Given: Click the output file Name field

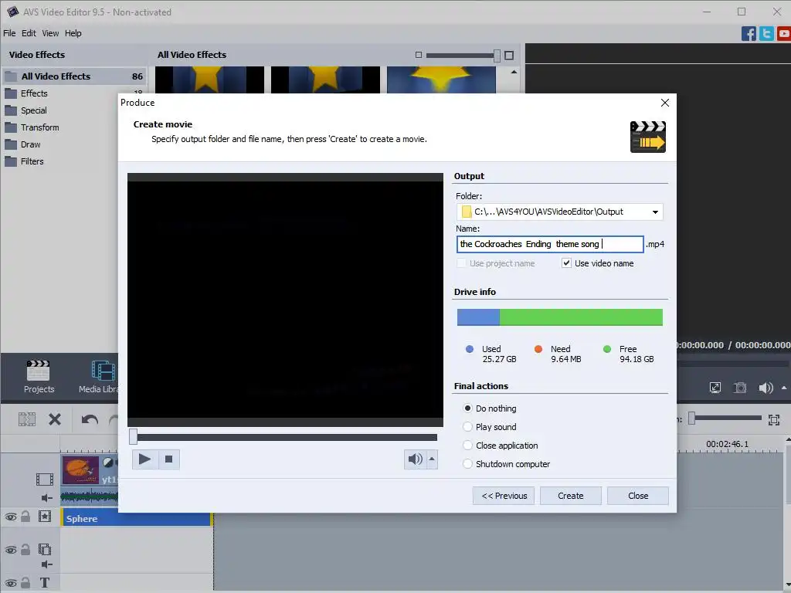Looking at the screenshot, I should (x=550, y=244).
